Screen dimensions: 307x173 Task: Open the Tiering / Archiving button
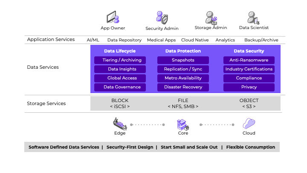pyautogui.click(x=120, y=60)
